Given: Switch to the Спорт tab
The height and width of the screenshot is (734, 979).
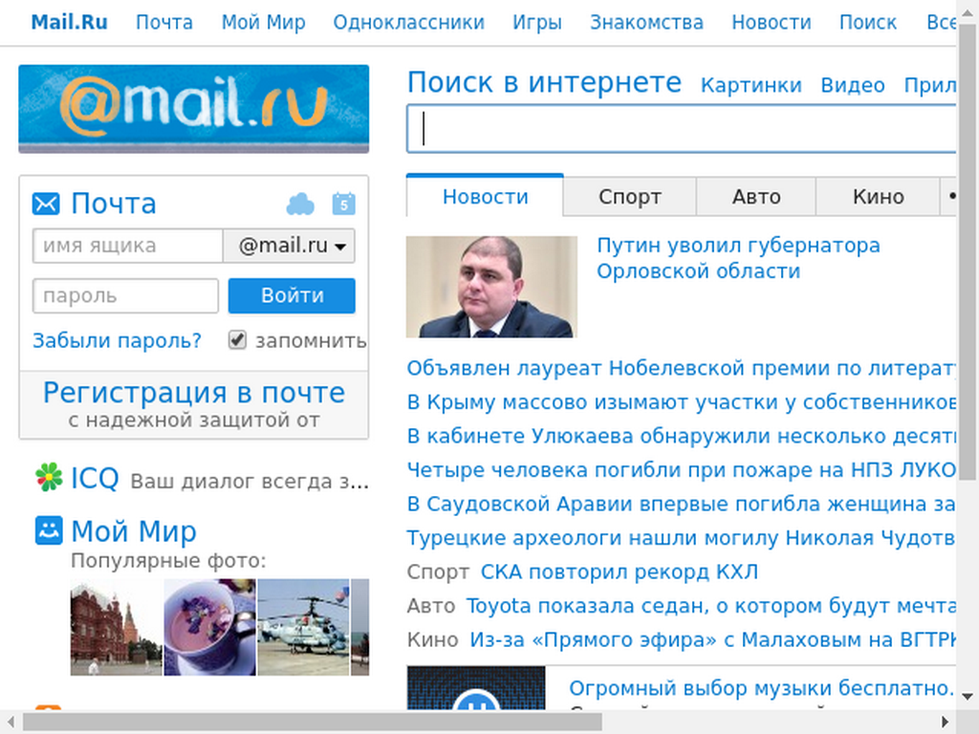Looking at the screenshot, I should tap(629, 197).
